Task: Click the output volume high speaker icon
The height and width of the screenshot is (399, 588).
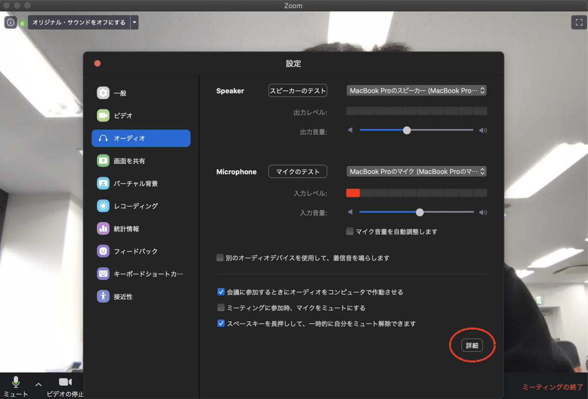Action: pyautogui.click(x=483, y=130)
